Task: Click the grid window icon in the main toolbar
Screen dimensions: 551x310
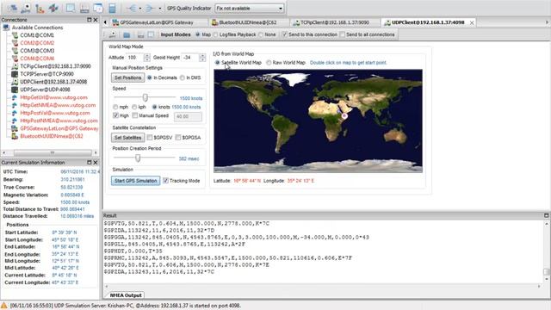Action: pyautogui.click(x=71, y=8)
